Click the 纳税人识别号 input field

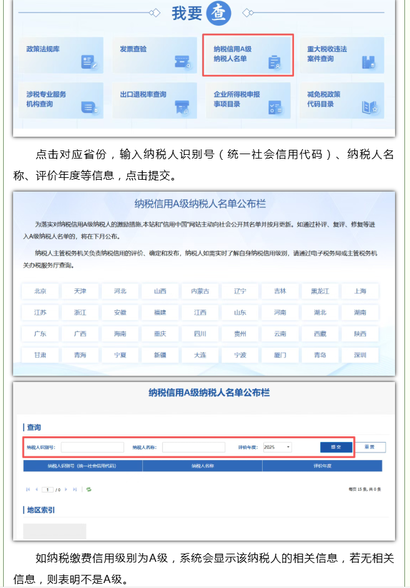92,448
